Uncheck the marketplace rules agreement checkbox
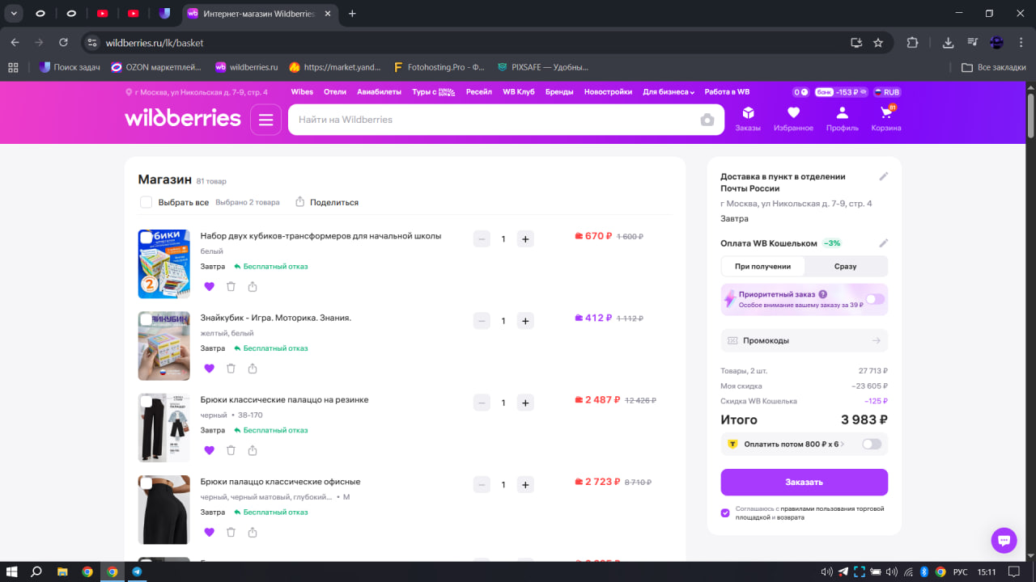Screen dimensions: 1036x582 (725, 512)
